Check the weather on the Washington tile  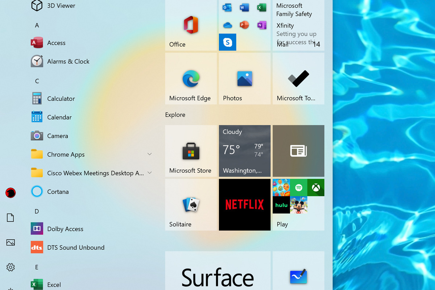point(244,151)
